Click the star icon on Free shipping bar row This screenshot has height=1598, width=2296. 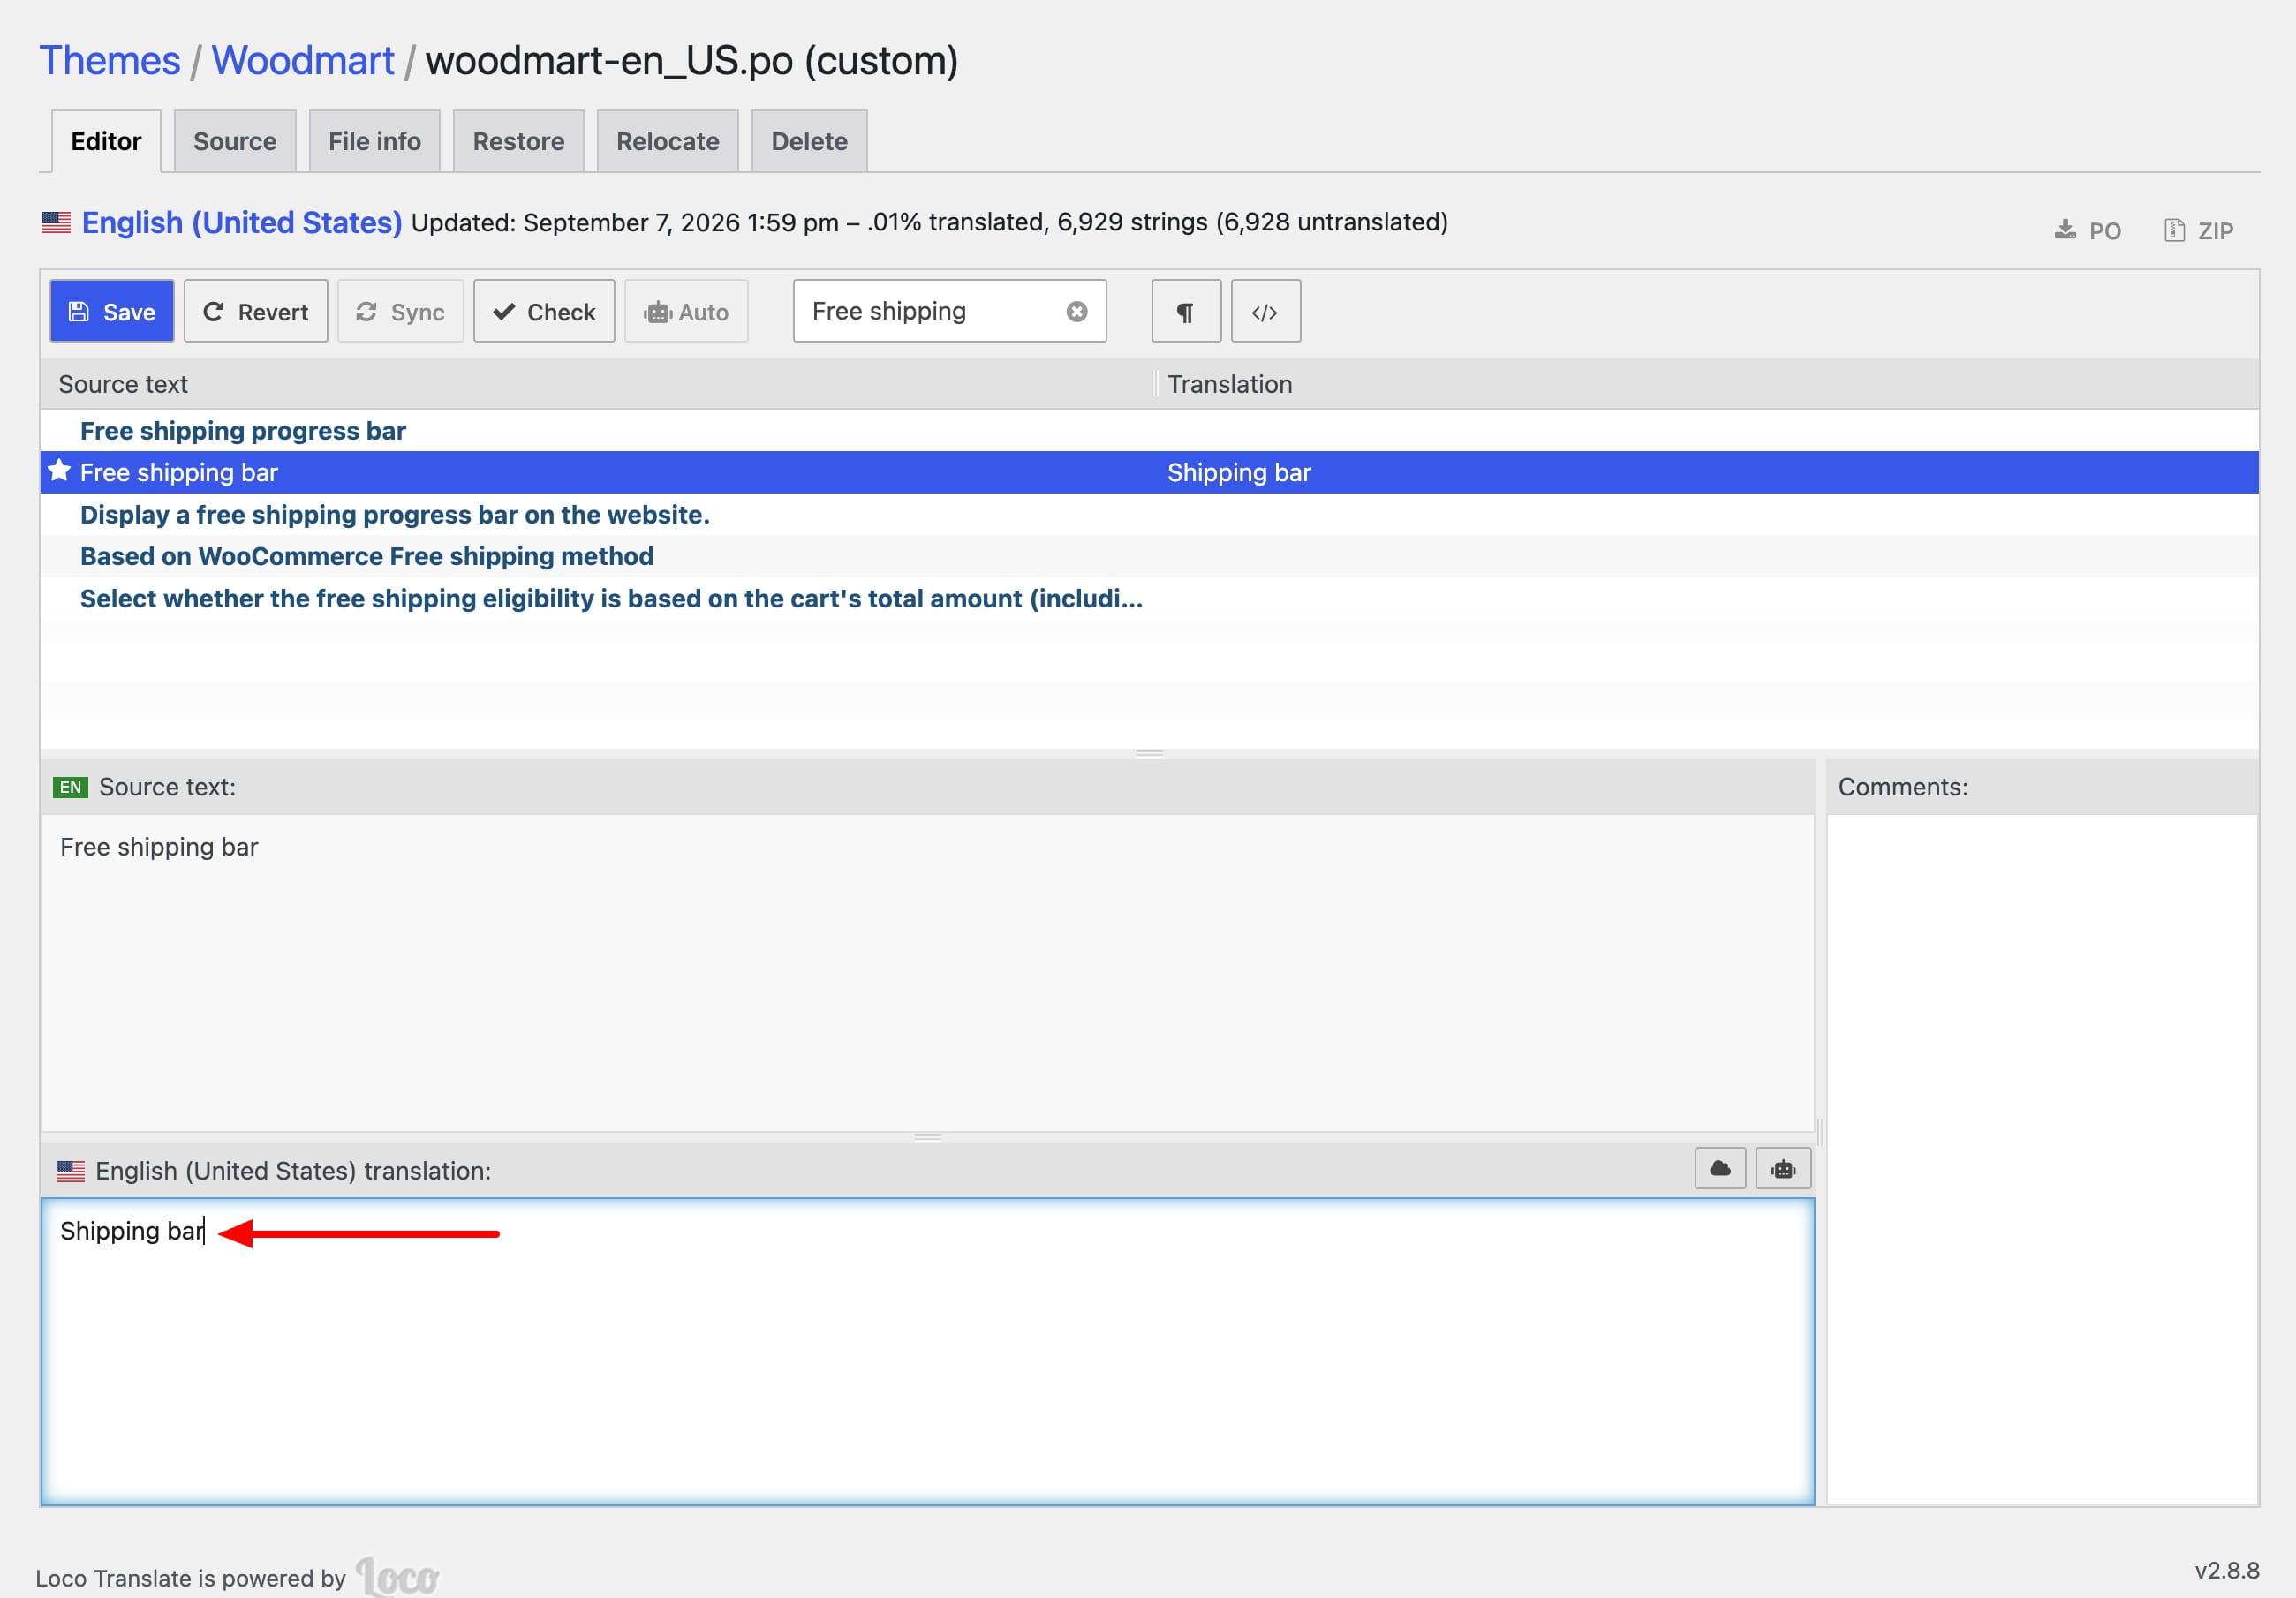point(59,471)
